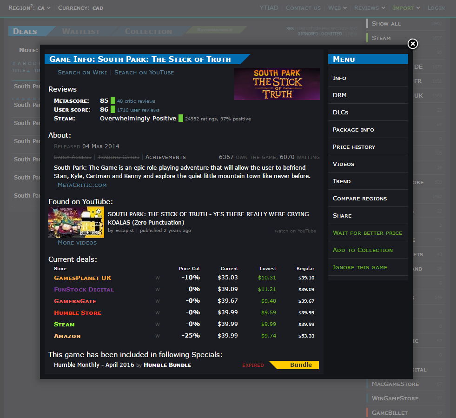Image resolution: width=456 pixels, height=418 pixels.
Task: Open FunStock Digital store deal
Action: click(84, 289)
